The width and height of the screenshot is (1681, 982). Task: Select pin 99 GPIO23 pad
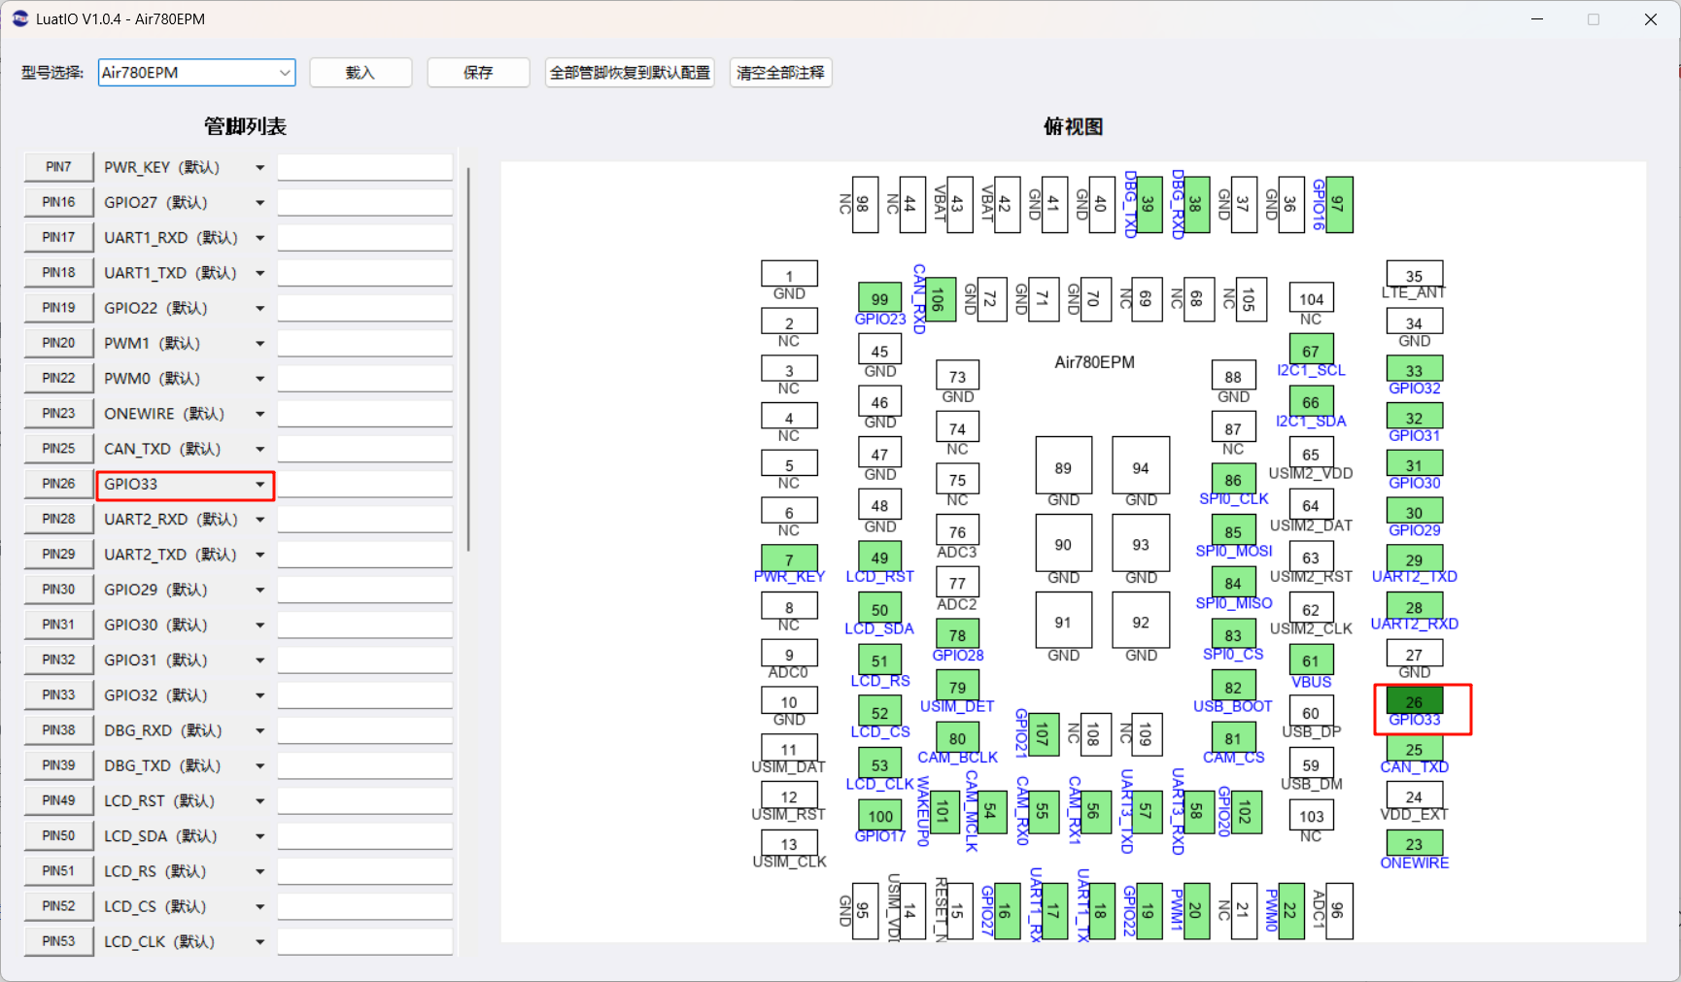click(x=879, y=298)
